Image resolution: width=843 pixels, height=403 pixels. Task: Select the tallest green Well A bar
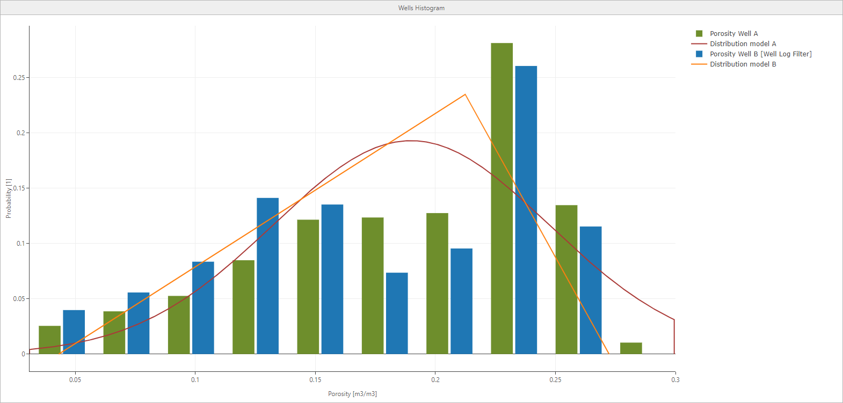tap(502, 199)
